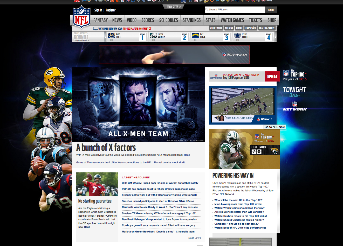The height and width of the screenshot is (246, 343).
Task: Click the Eagles logo next to Carson Wentz
Action: click(153, 36)
